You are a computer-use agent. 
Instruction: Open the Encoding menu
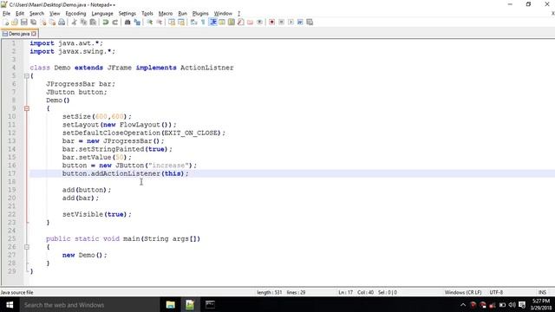pyautogui.click(x=75, y=14)
